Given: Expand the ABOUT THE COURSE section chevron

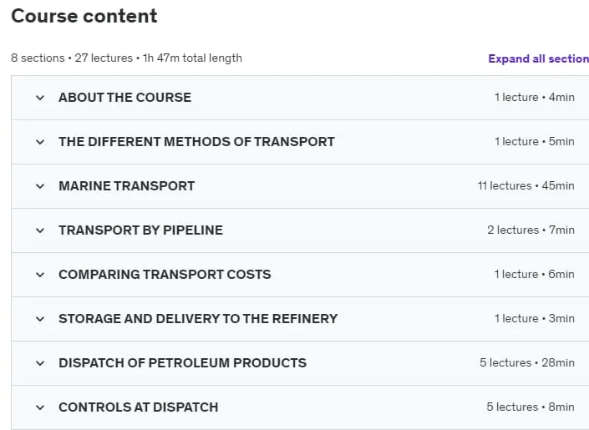Looking at the screenshot, I should point(40,98).
